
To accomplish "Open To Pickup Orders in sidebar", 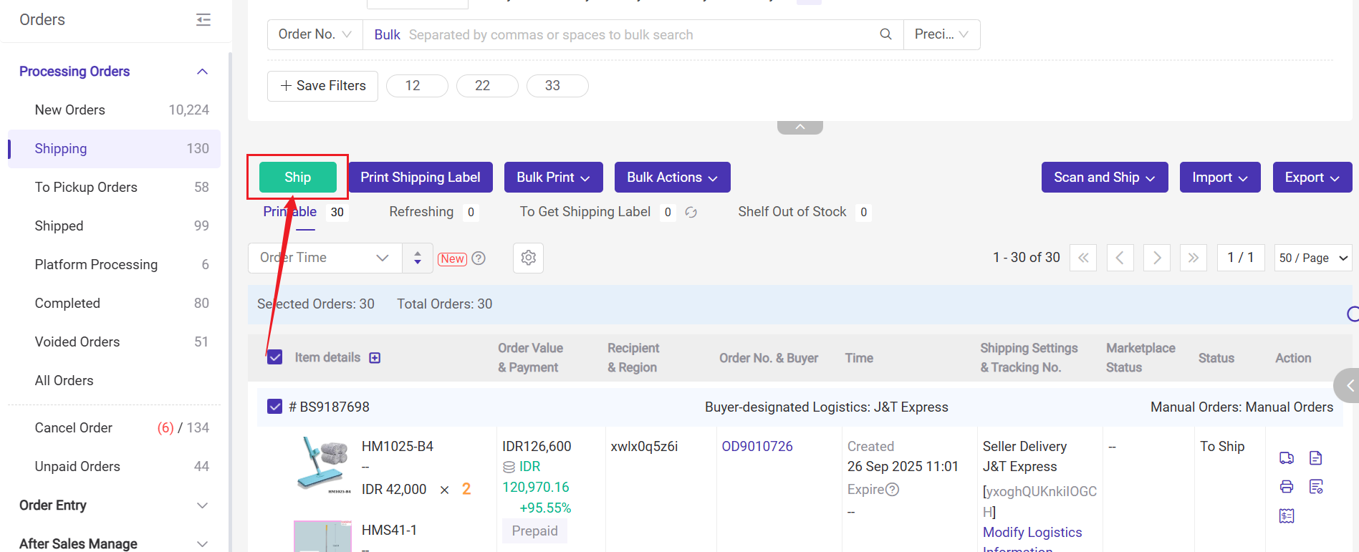I will [x=86, y=188].
